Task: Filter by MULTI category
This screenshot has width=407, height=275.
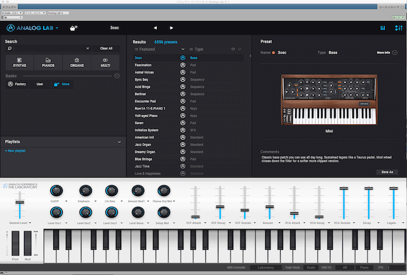Action: (105, 62)
